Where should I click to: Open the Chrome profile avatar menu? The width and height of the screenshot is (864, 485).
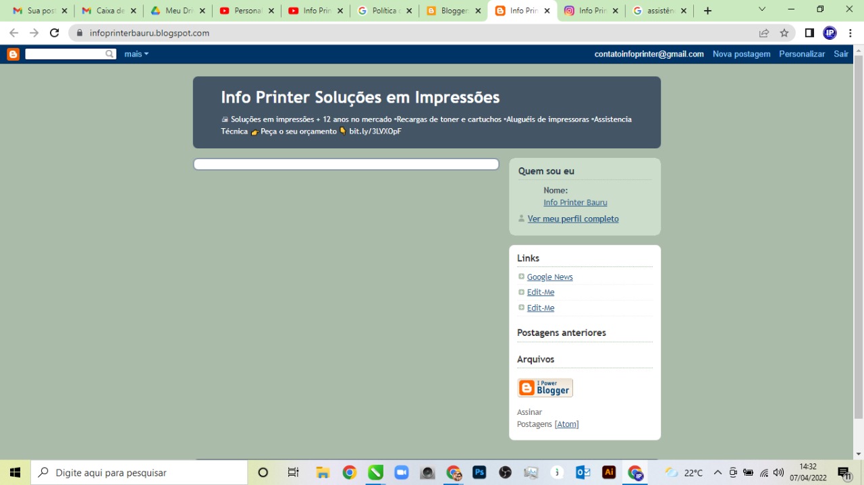pyautogui.click(x=830, y=33)
